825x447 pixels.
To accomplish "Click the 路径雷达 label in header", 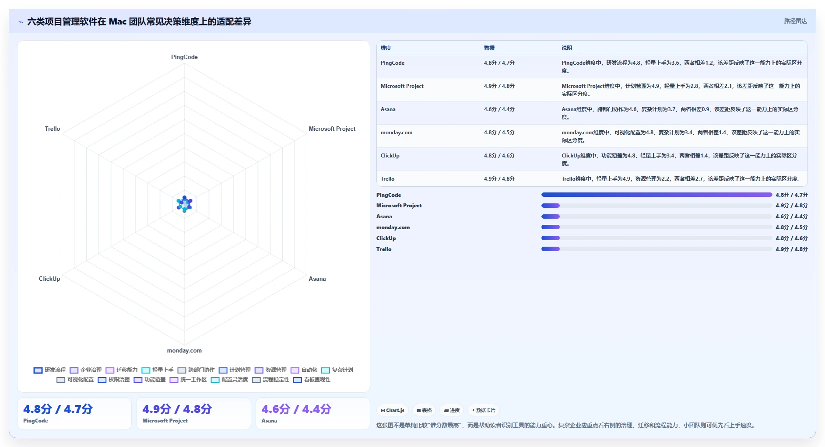I will point(795,21).
